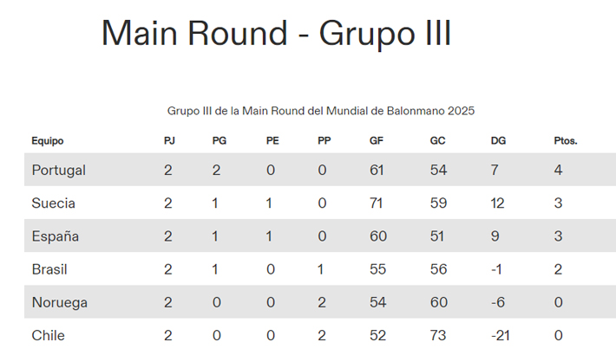Click the GC column header

(x=437, y=141)
